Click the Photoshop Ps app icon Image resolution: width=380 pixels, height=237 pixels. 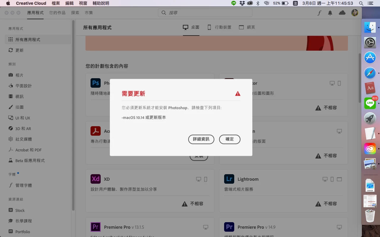click(96, 83)
